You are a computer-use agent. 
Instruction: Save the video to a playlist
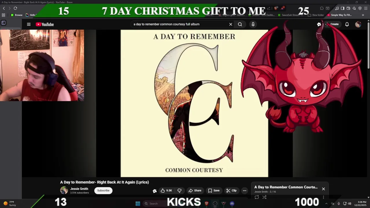coord(214,190)
